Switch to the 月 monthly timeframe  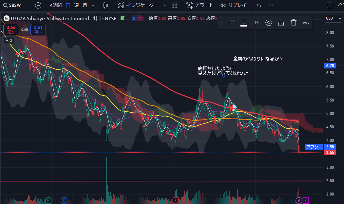[x=85, y=5]
